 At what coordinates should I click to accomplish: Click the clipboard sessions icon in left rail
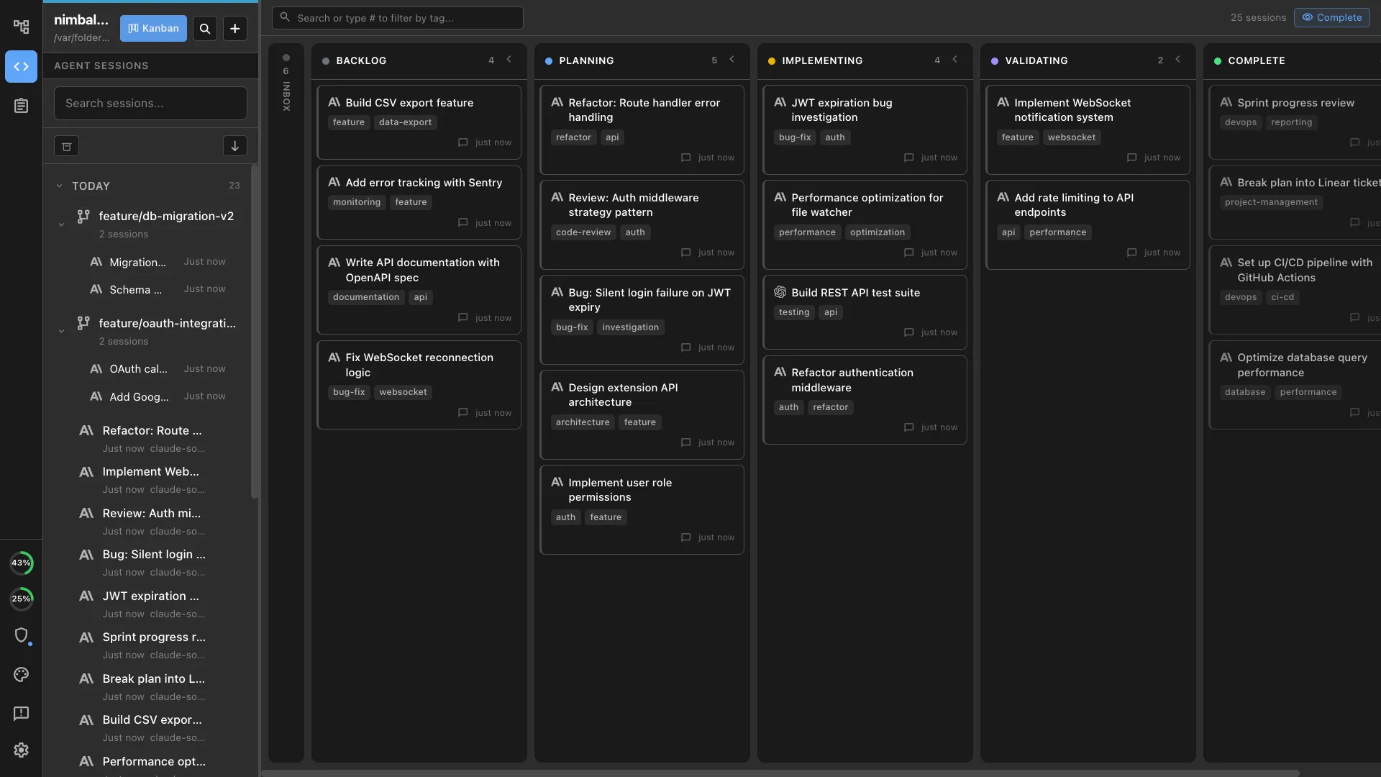21,105
